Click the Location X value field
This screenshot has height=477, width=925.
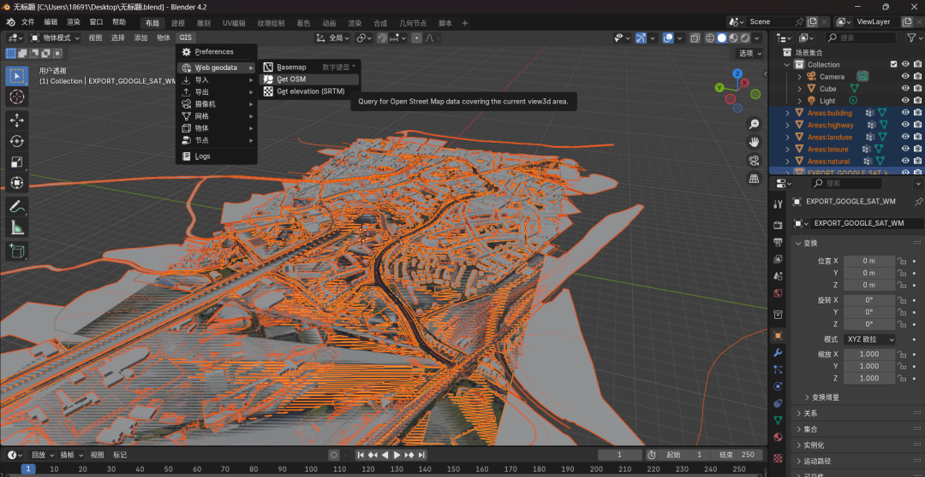868,261
